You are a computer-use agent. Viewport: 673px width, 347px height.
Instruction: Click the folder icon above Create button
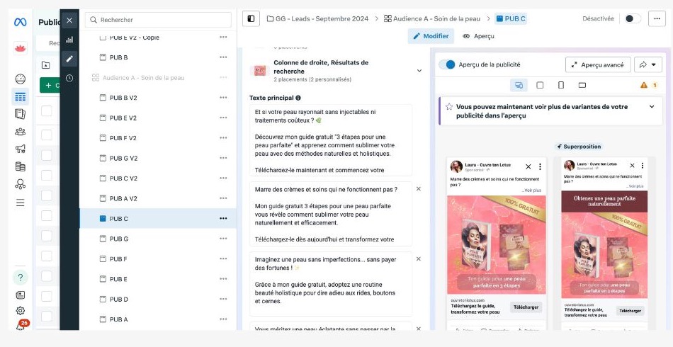(45, 65)
